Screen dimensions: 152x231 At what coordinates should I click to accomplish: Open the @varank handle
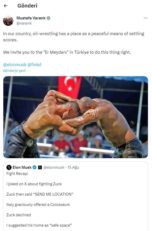tap(24, 23)
